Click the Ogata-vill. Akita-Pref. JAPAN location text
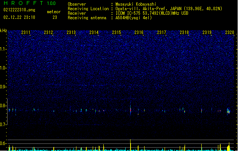238x151 pixels. tap(169, 9)
